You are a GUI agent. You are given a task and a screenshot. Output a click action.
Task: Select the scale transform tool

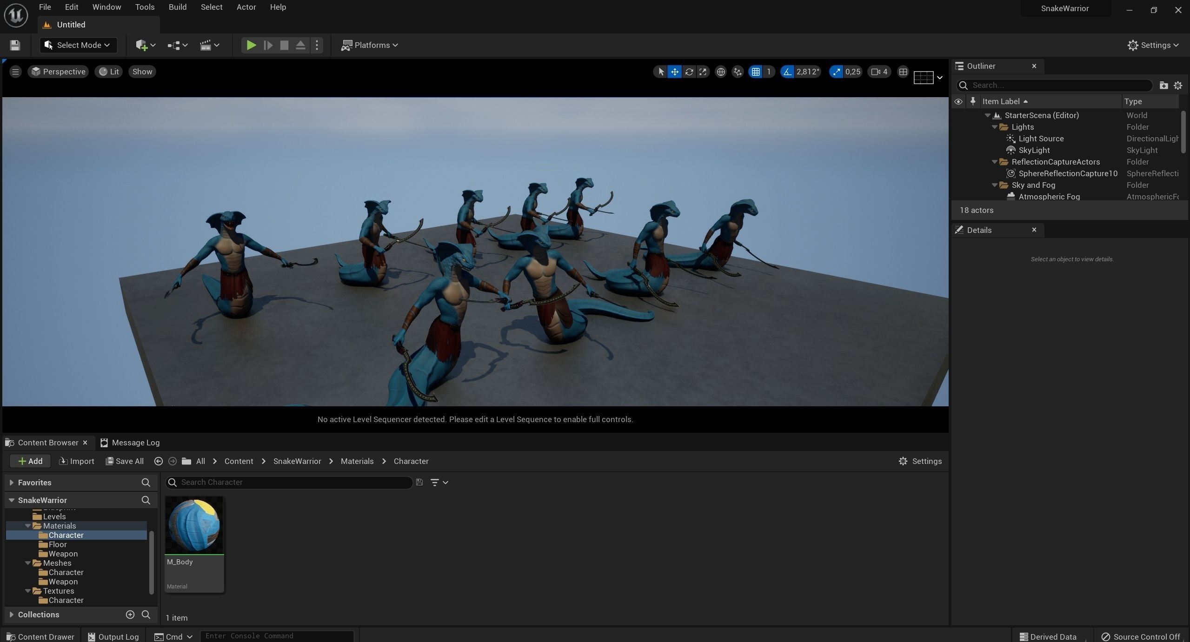click(x=703, y=72)
